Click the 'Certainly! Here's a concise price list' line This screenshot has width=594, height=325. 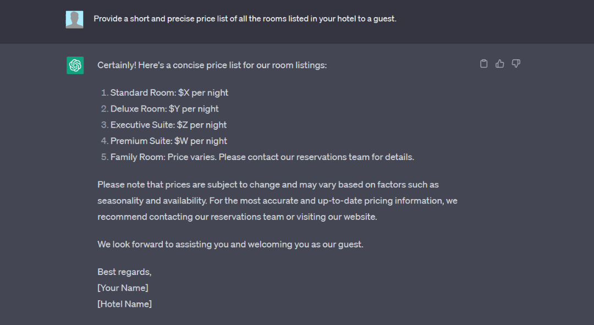click(212, 65)
